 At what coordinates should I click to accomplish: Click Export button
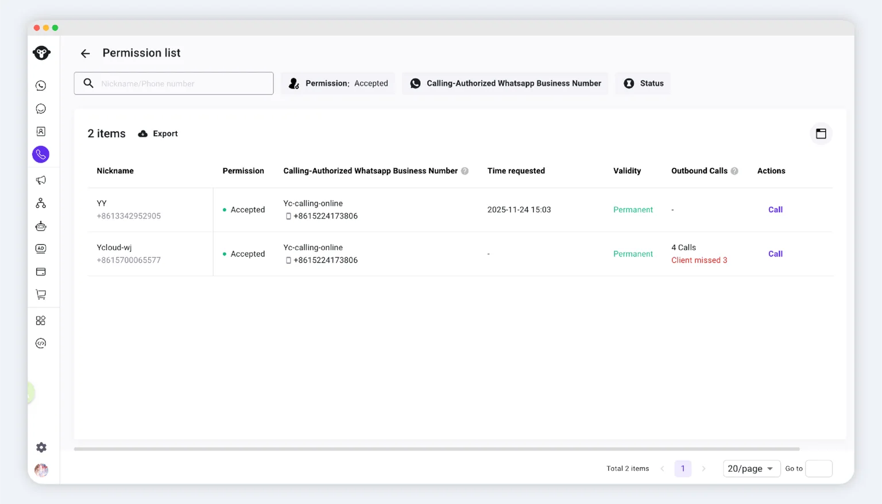pos(158,134)
